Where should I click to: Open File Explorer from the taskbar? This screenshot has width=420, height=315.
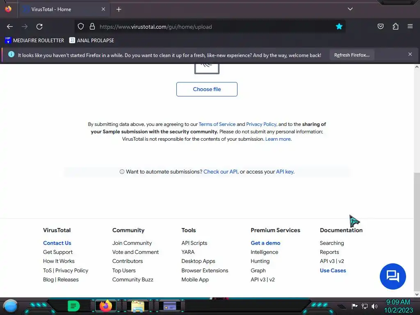pyautogui.click(x=138, y=306)
